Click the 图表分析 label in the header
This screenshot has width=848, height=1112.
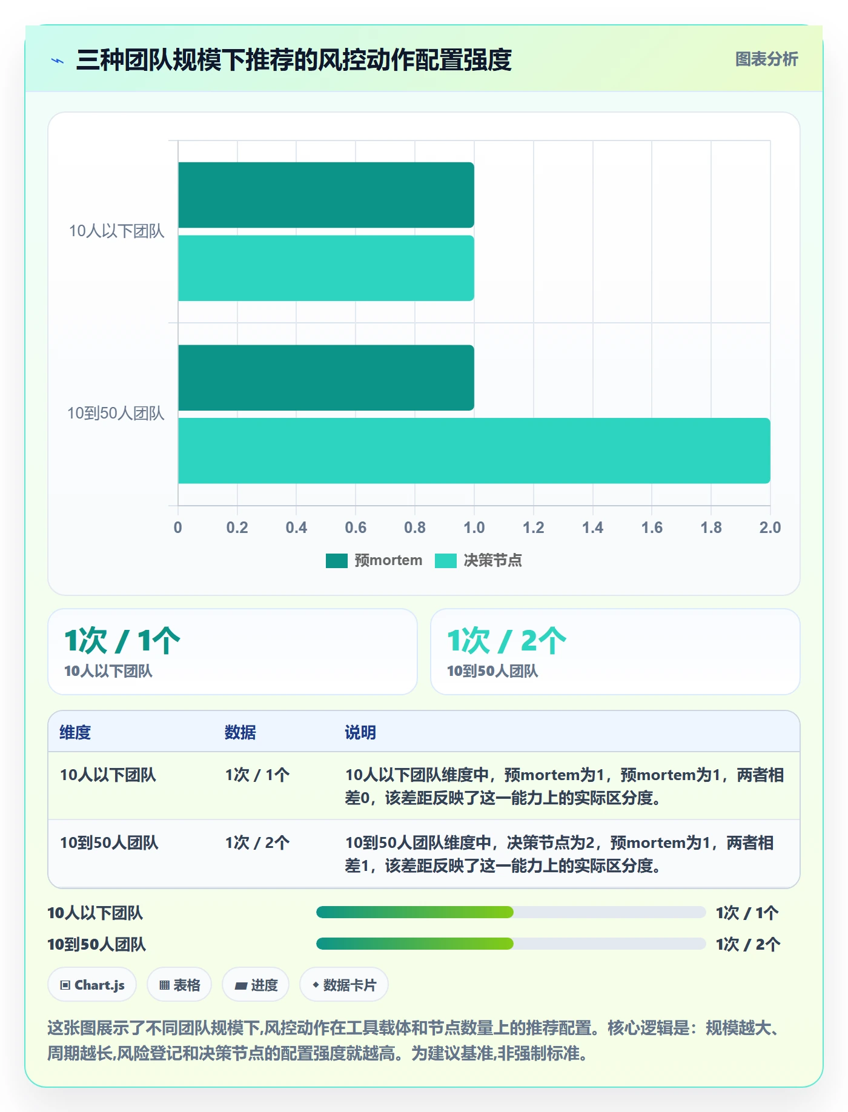pos(766,59)
